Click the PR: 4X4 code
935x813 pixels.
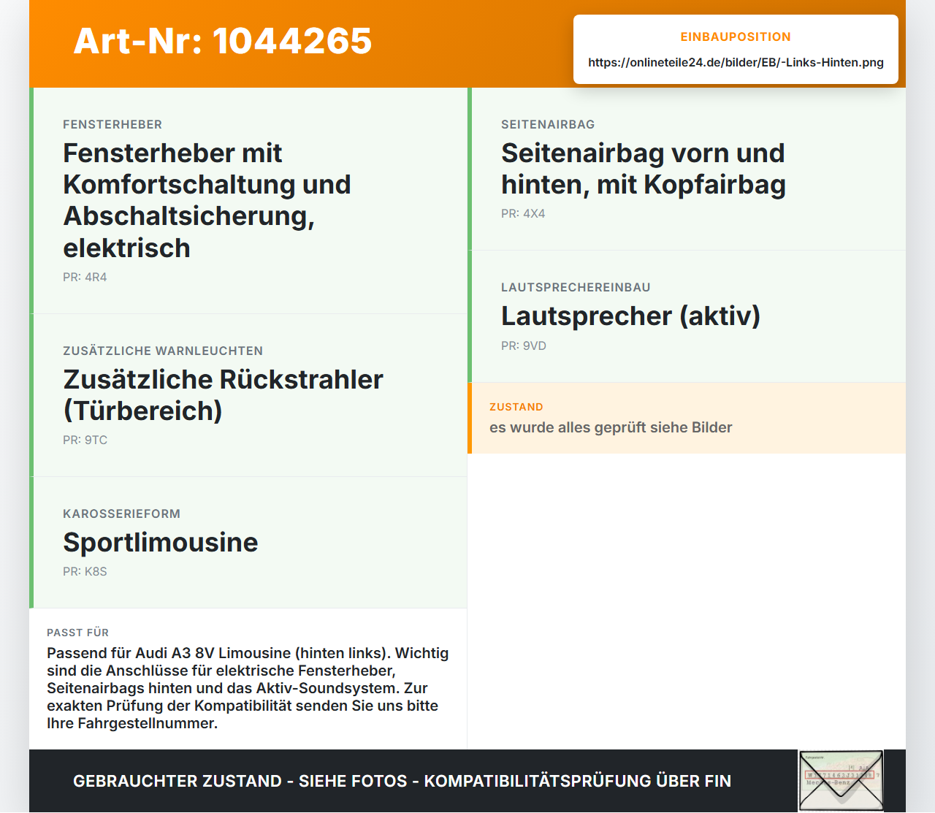pyautogui.click(x=523, y=214)
